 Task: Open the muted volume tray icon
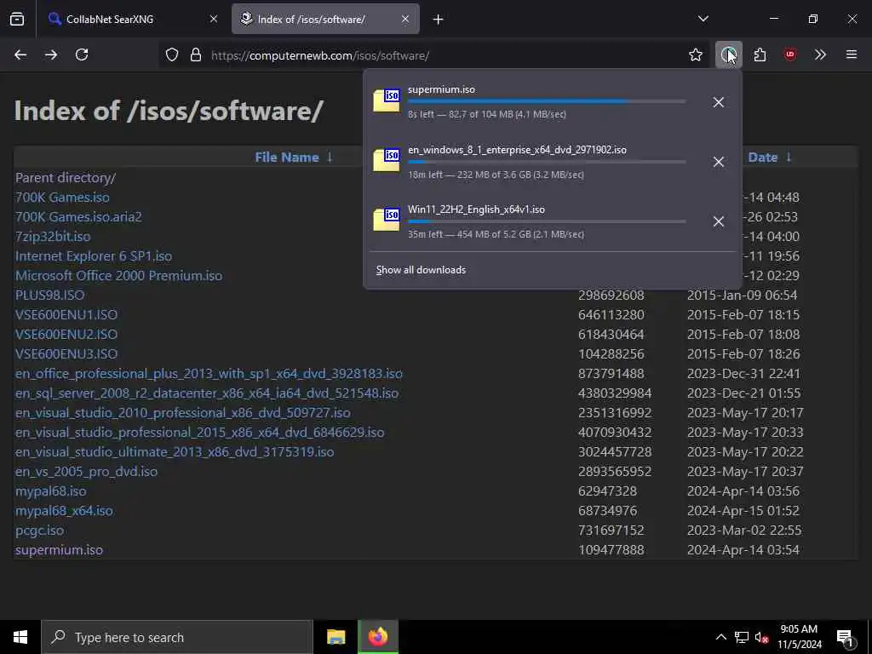pos(762,637)
